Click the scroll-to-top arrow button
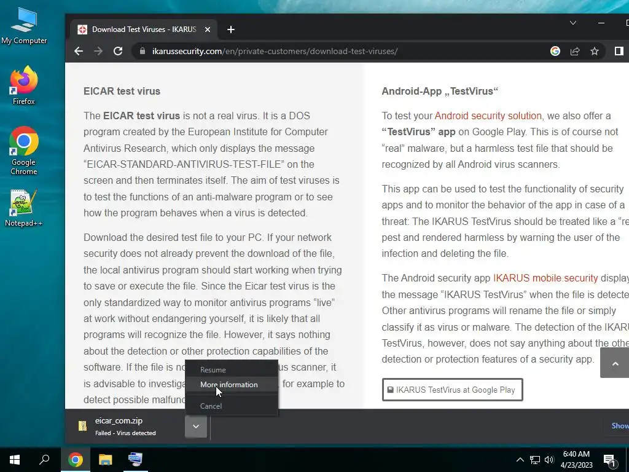This screenshot has height=472, width=629. pyautogui.click(x=615, y=363)
